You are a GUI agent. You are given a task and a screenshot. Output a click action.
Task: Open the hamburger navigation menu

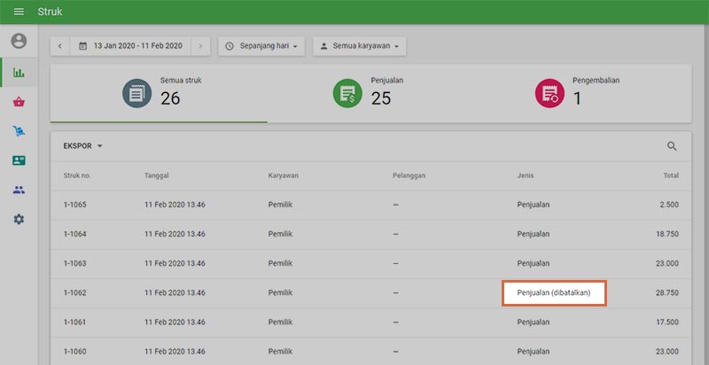tap(19, 12)
